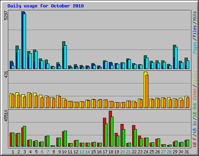
Task: Click the day 17 green kB Out bar
Action: tap(106, 135)
